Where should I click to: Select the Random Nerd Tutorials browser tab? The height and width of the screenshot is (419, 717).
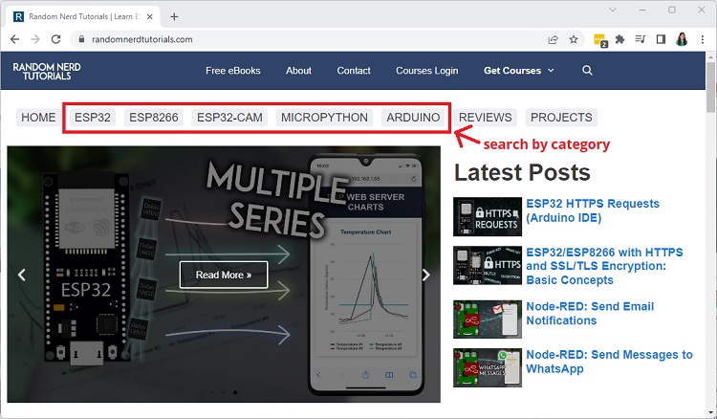click(x=83, y=17)
